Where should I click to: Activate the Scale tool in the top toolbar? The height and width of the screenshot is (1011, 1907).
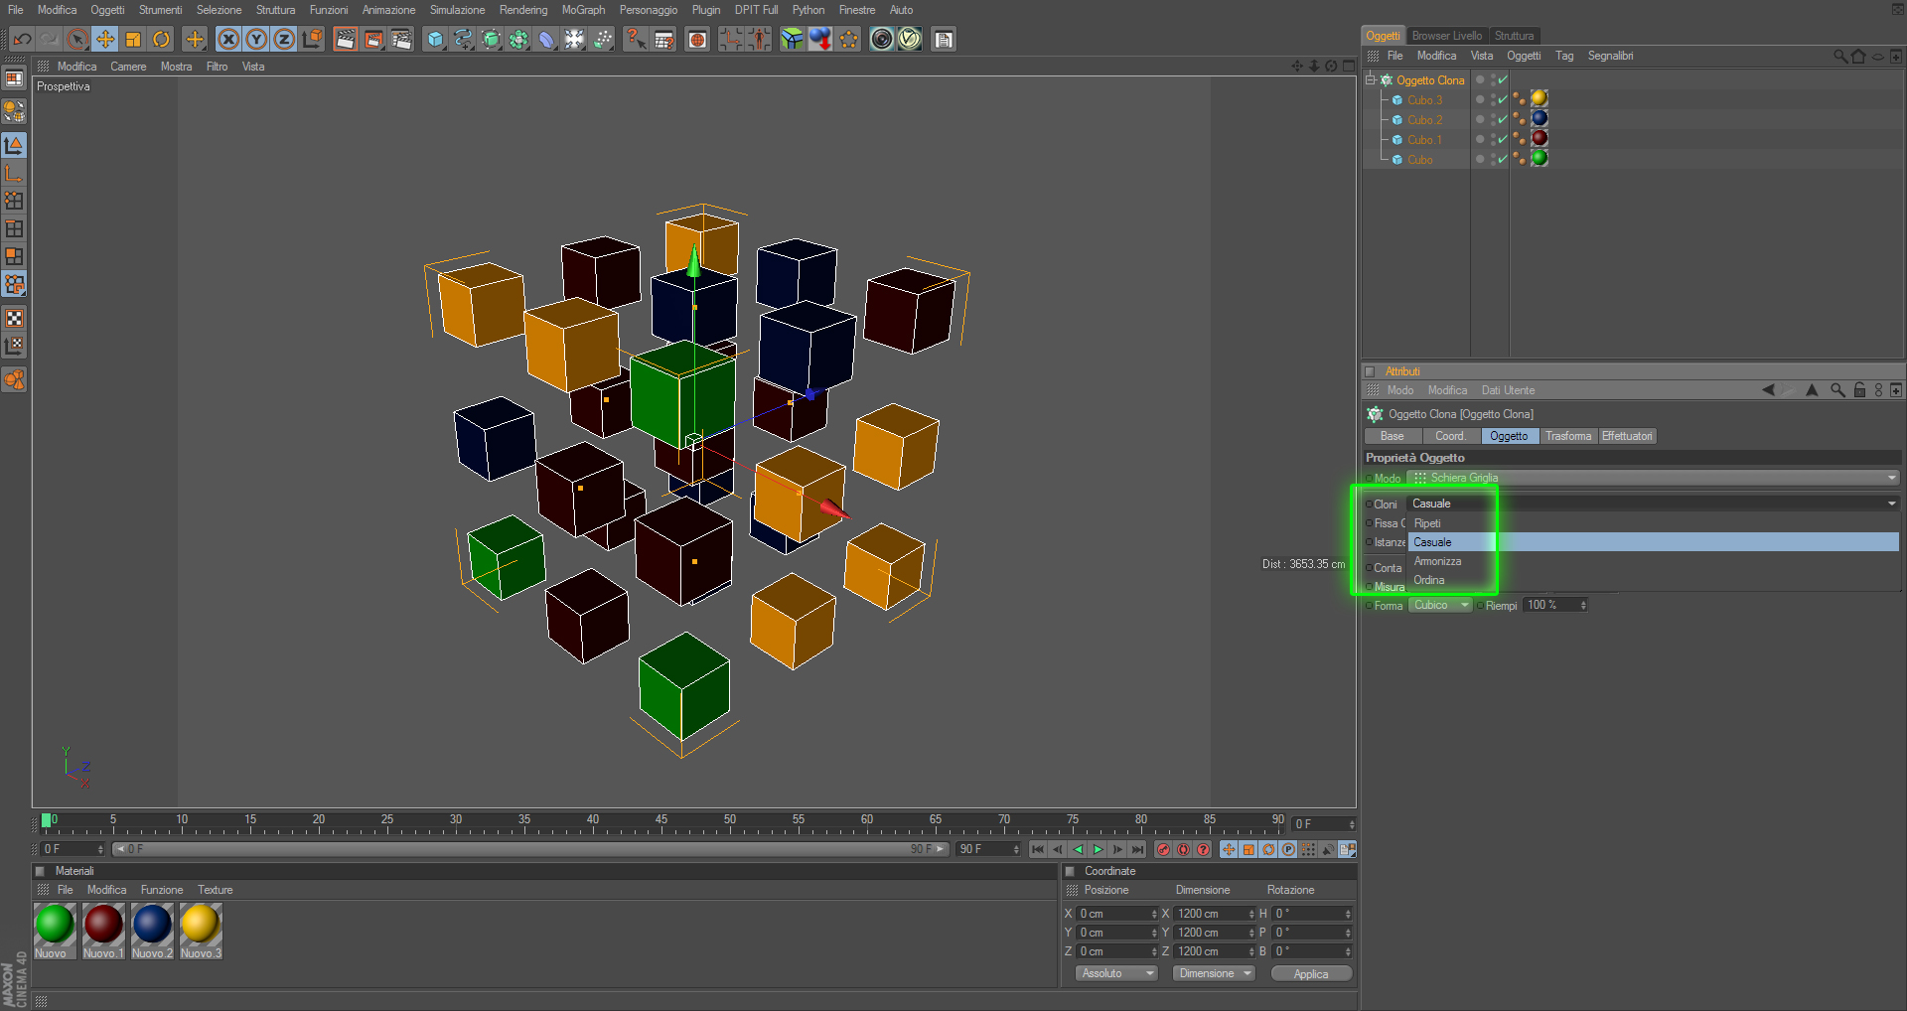click(x=133, y=40)
